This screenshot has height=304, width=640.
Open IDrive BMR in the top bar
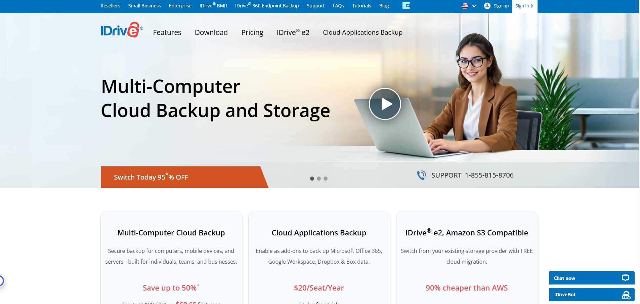[213, 6]
